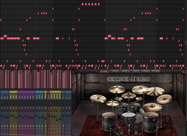
Task: Hit the small splash right of stack cymbal
Action: point(139,98)
